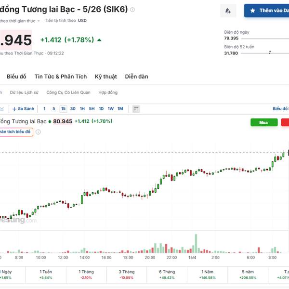This screenshot has height=289, width=289.
Task: Go to Diễn đàn tab
Action: 137,77
